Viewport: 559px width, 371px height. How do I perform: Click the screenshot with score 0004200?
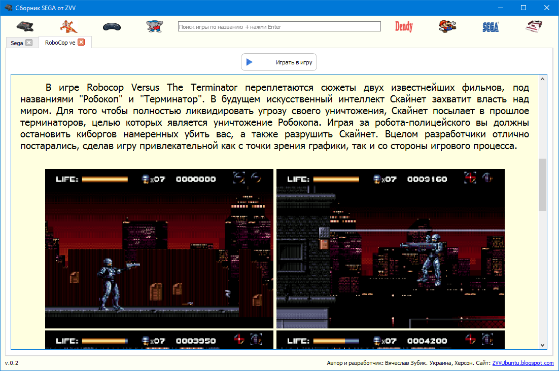pos(391,340)
